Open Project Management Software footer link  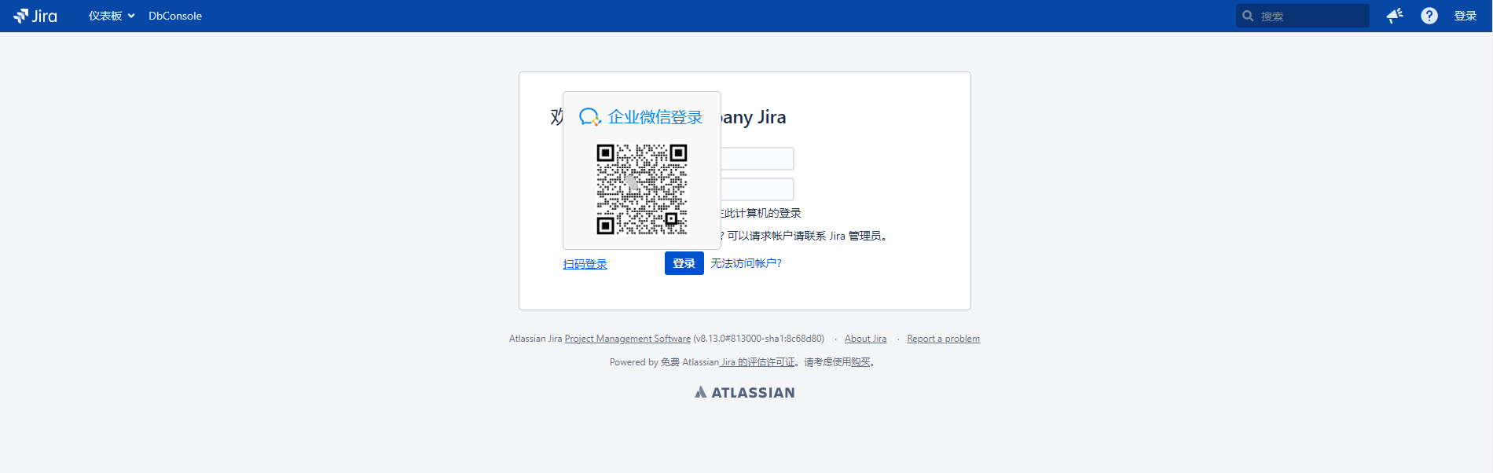tap(627, 339)
